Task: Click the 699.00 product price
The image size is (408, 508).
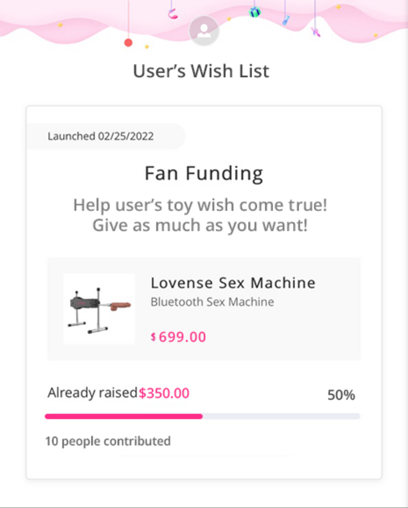Action: click(183, 337)
